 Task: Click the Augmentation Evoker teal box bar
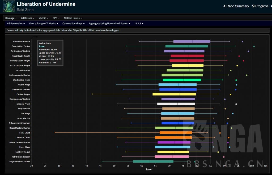point(153,161)
